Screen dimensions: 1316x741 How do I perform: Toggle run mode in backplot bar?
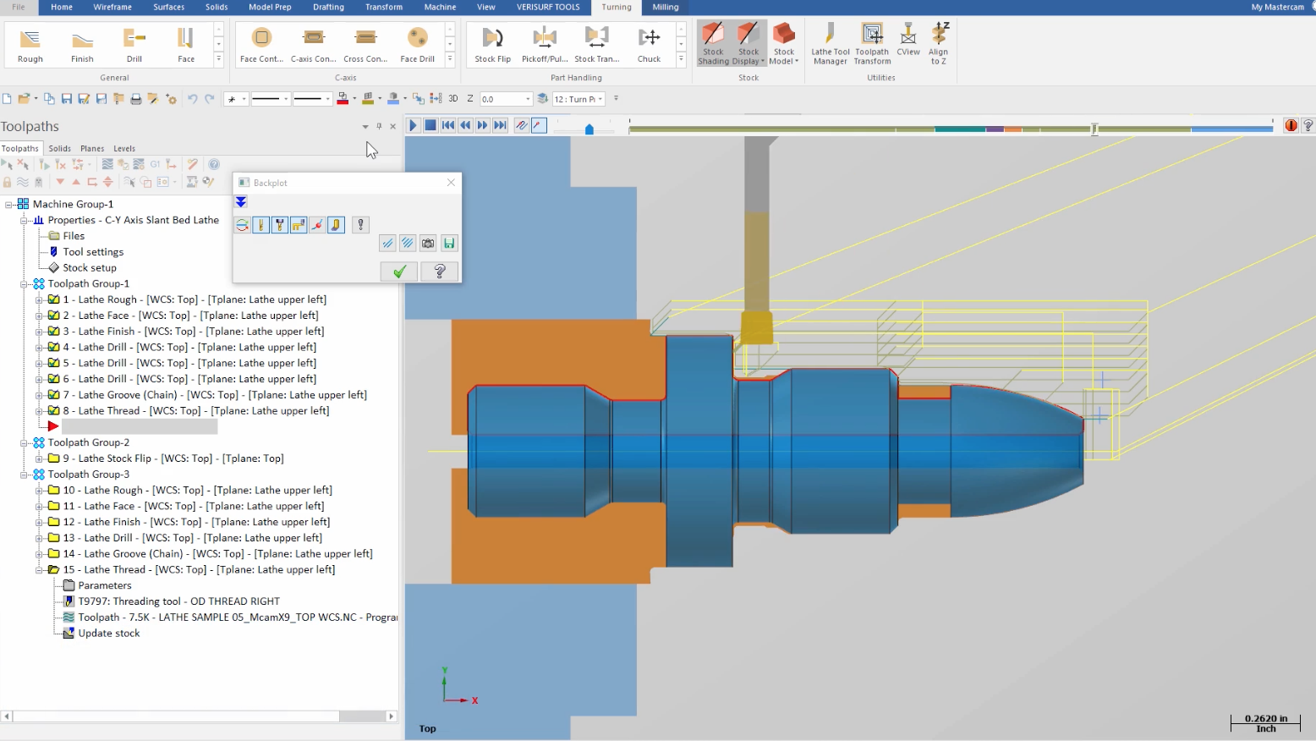tap(539, 125)
